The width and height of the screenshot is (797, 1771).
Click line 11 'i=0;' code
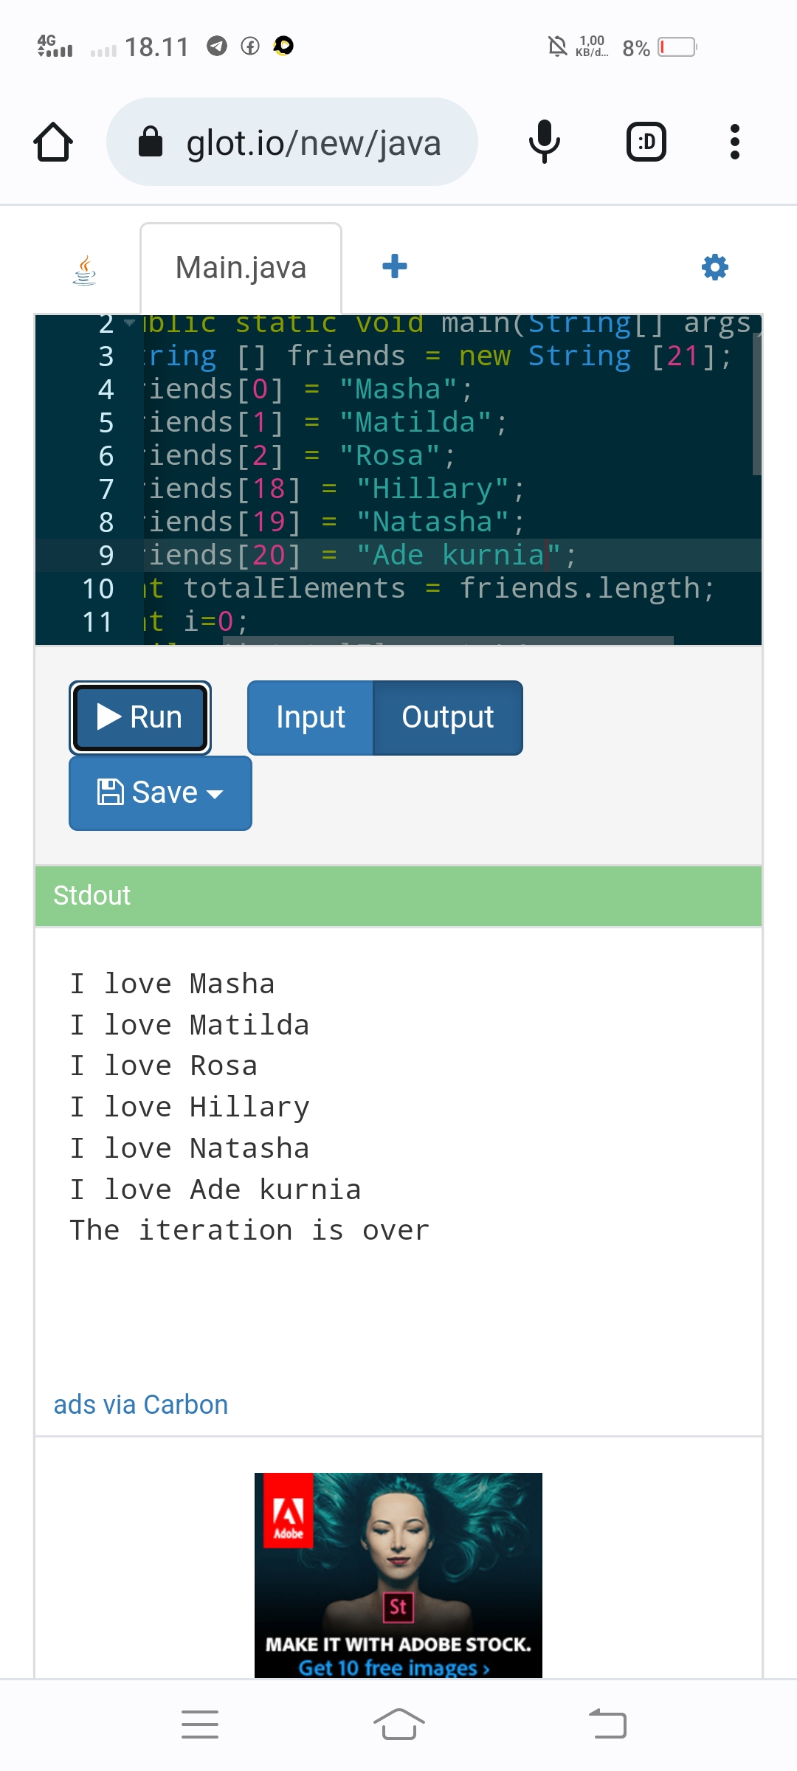coord(196,621)
